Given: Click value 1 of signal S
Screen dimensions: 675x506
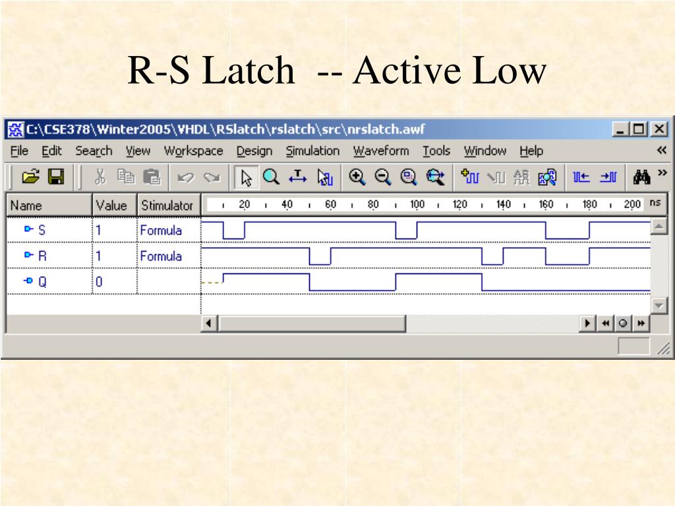Looking at the screenshot, I should [99, 230].
